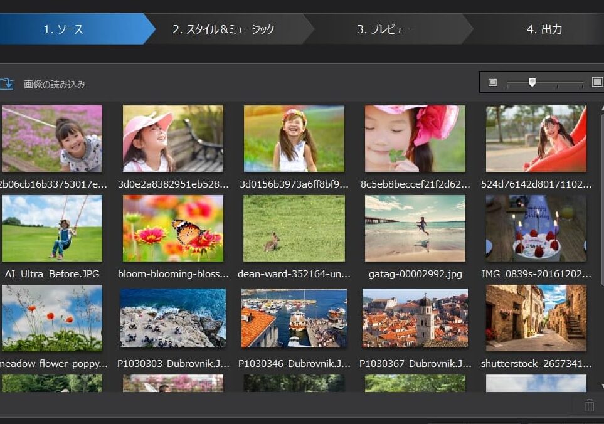Open the 4. 出力 step
The height and width of the screenshot is (424, 604).
point(543,29)
